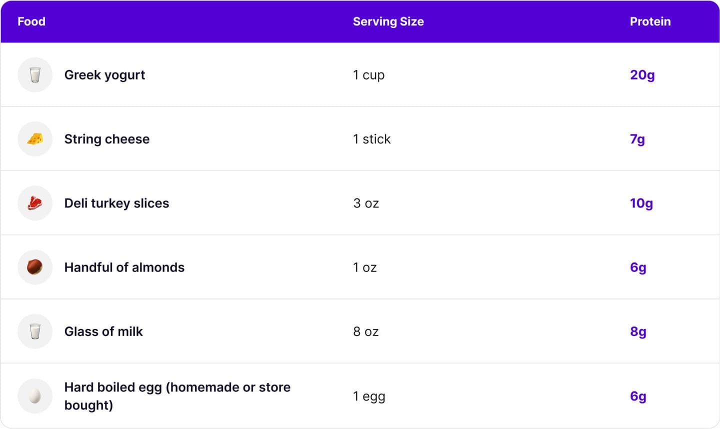Select the 10g protein value
Screen dimensions: 720x429
tap(641, 203)
